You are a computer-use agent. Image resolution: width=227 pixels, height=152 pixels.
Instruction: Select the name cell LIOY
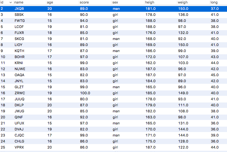(18, 45)
